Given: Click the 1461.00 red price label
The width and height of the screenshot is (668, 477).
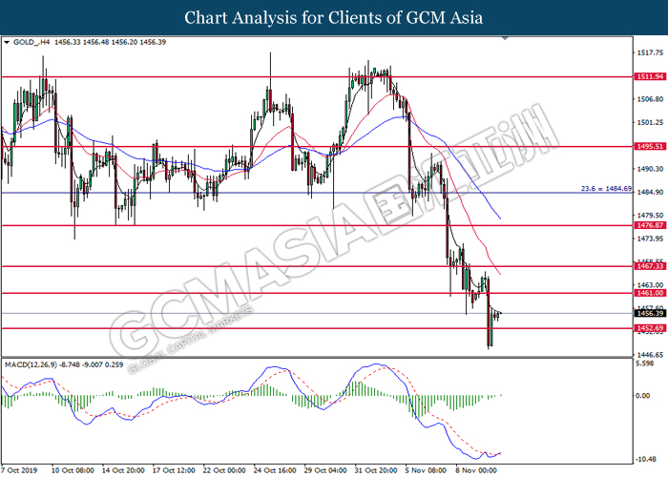Looking at the screenshot, I should point(650,293).
